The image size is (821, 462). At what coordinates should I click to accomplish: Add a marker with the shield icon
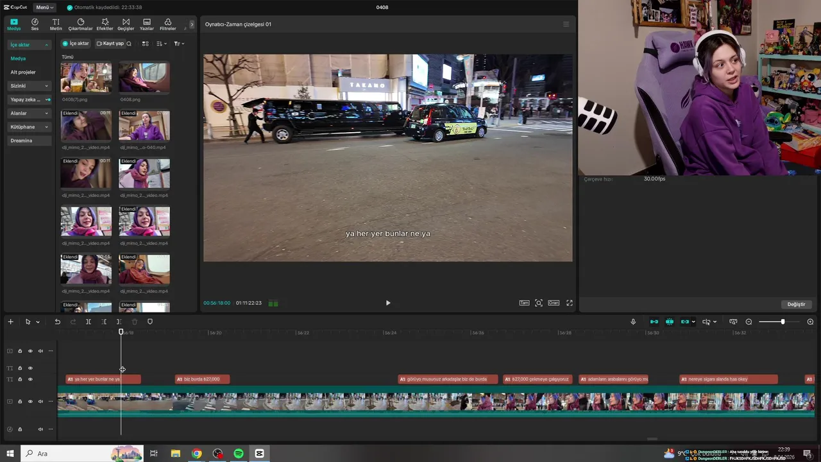150,321
